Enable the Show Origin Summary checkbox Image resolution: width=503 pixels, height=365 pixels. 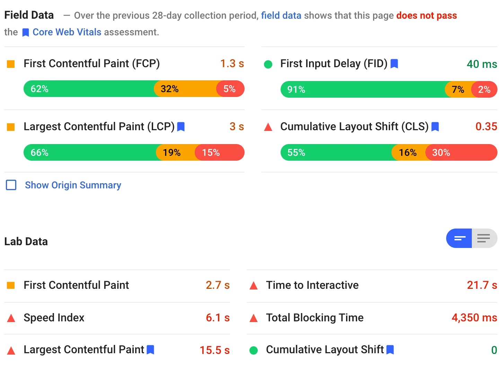11,185
